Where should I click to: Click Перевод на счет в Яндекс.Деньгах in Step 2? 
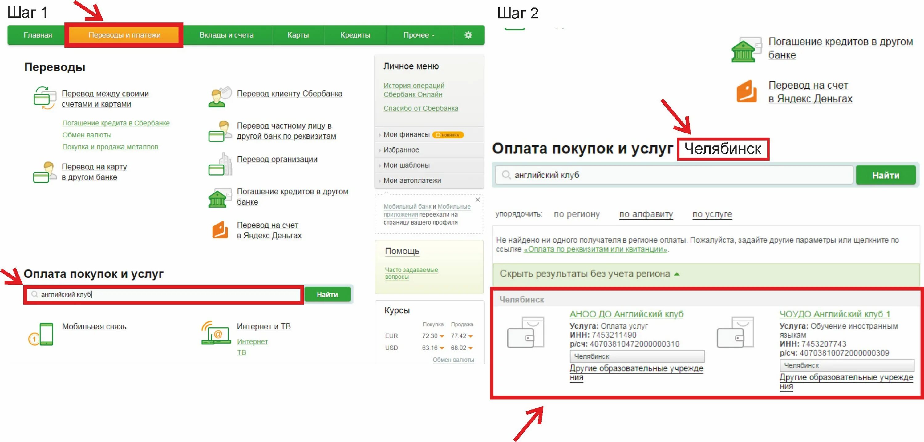tap(810, 92)
